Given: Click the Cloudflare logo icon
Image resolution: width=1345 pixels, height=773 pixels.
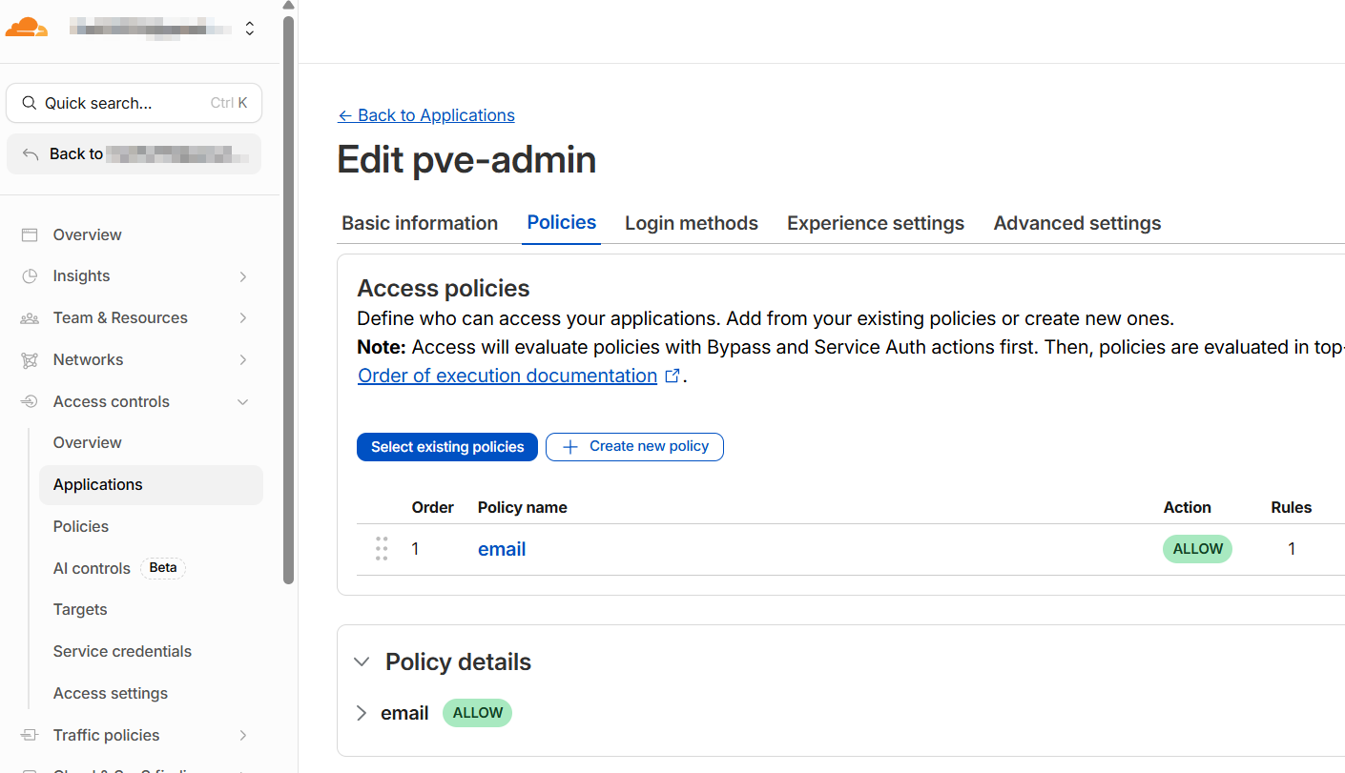Looking at the screenshot, I should pyautogui.click(x=27, y=28).
